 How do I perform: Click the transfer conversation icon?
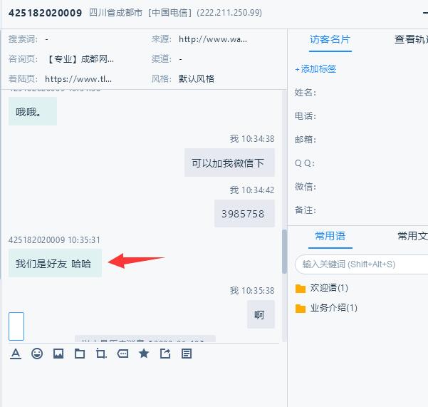[x=165, y=354]
